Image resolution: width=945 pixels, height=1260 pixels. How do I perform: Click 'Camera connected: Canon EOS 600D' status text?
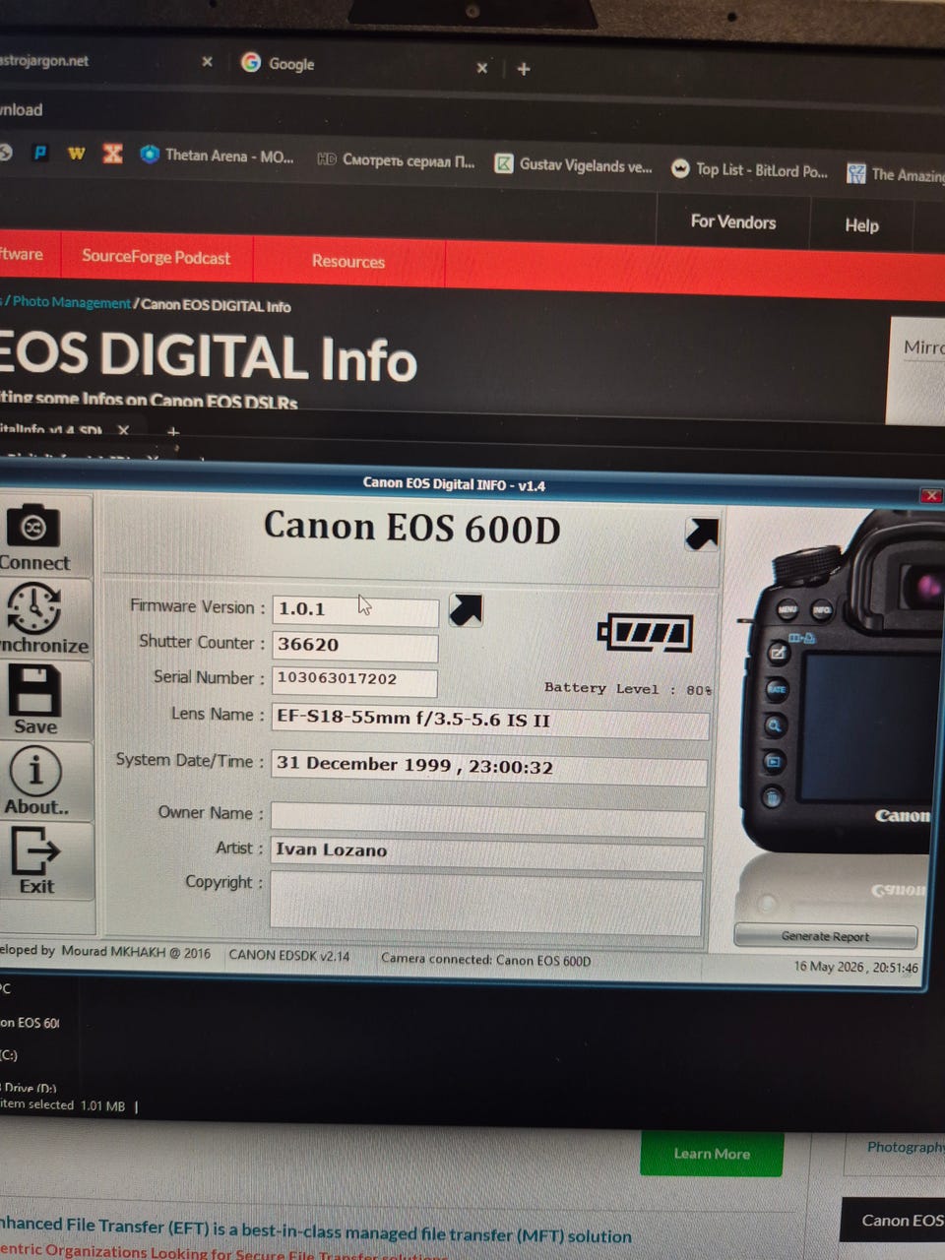486,959
